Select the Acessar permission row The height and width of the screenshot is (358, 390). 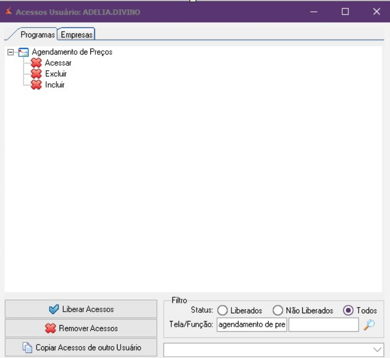[x=58, y=63]
